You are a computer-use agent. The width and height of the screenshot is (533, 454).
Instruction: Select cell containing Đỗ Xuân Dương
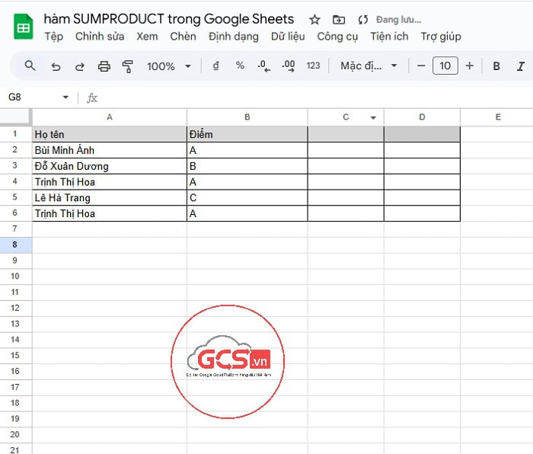[109, 166]
